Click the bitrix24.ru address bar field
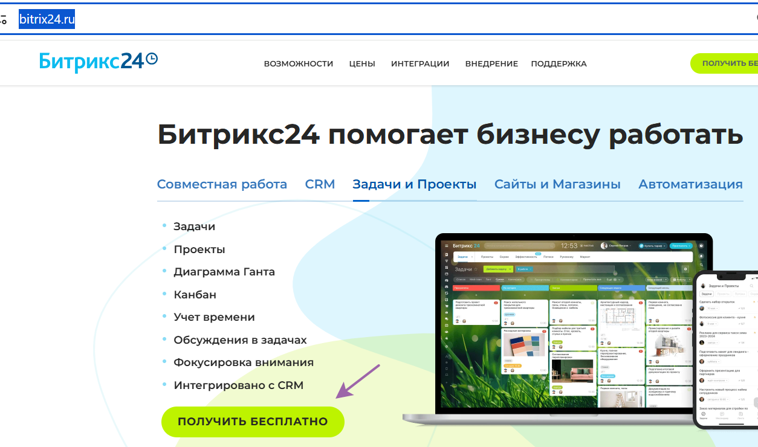 coord(378,19)
